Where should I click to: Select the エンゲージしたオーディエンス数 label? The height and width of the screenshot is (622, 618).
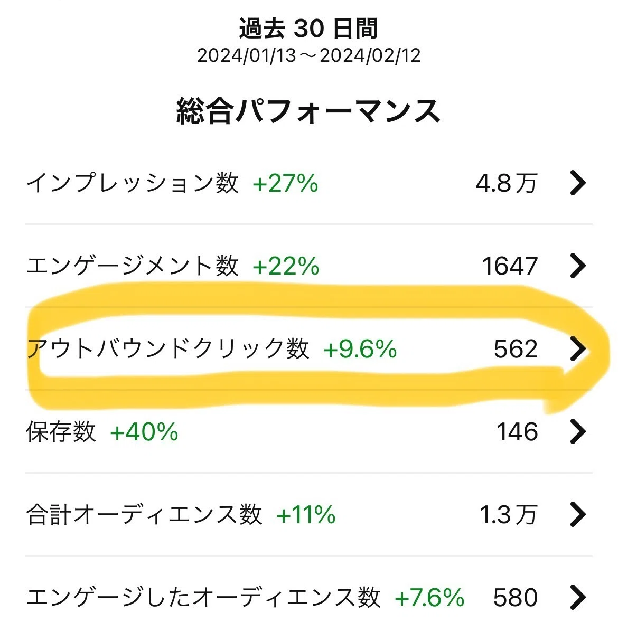(x=203, y=597)
